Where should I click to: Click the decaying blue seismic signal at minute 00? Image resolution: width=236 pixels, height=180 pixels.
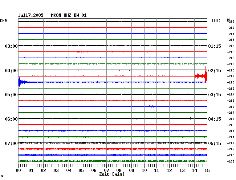coord(24,82)
